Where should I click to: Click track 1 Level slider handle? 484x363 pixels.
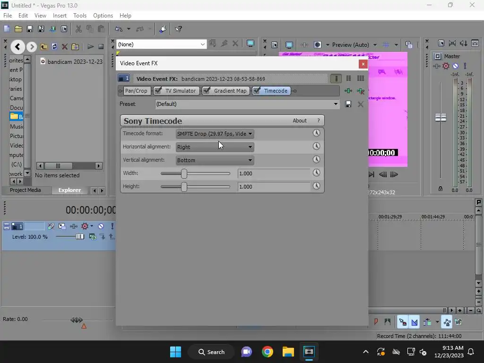pyautogui.click(x=79, y=237)
